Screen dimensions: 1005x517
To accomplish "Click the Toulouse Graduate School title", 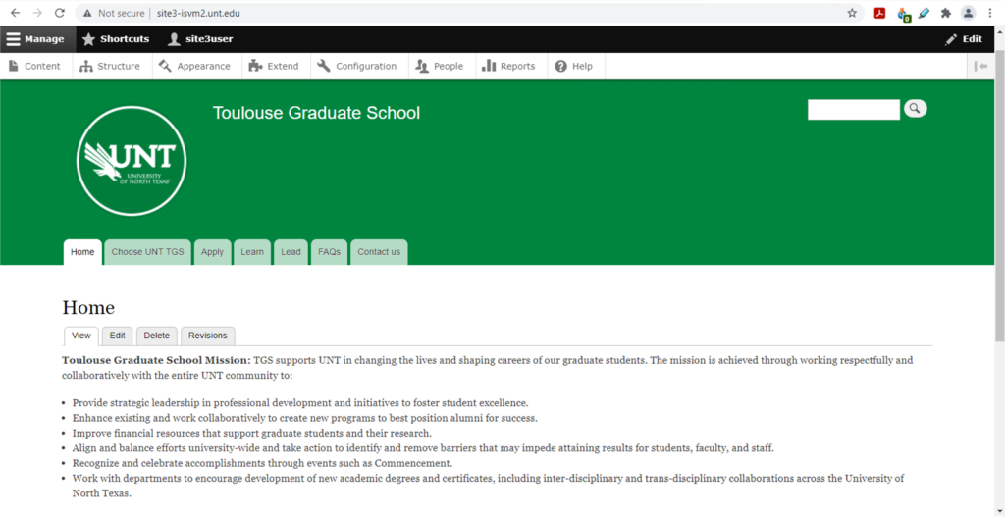I will [x=316, y=114].
